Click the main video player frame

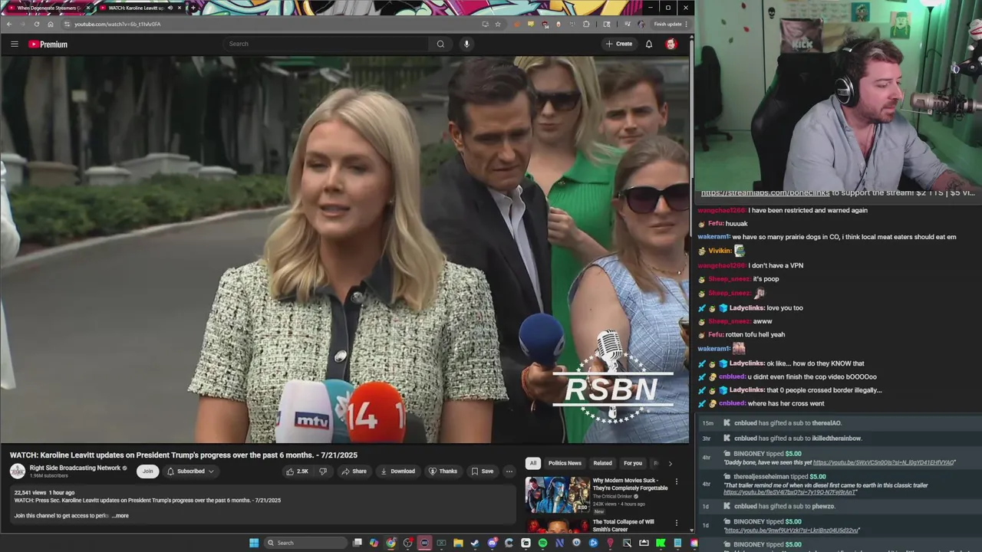(x=344, y=249)
